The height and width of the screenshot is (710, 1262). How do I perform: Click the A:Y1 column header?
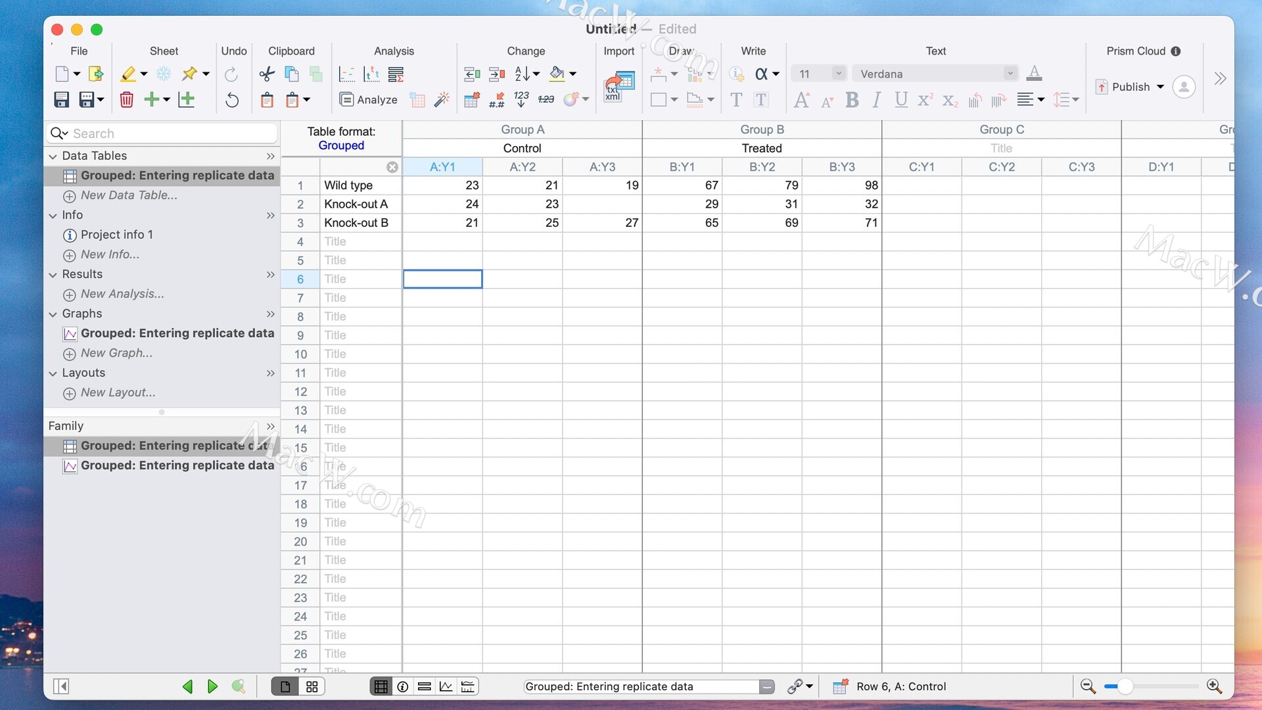tap(442, 167)
